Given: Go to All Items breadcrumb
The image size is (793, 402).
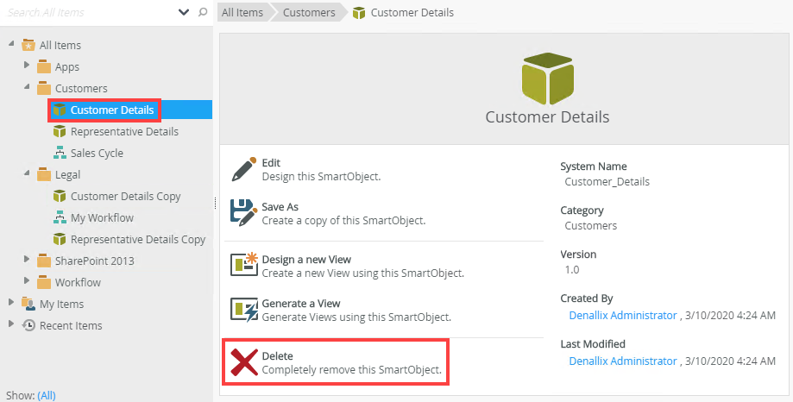Looking at the screenshot, I should pyautogui.click(x=242, y=12).
